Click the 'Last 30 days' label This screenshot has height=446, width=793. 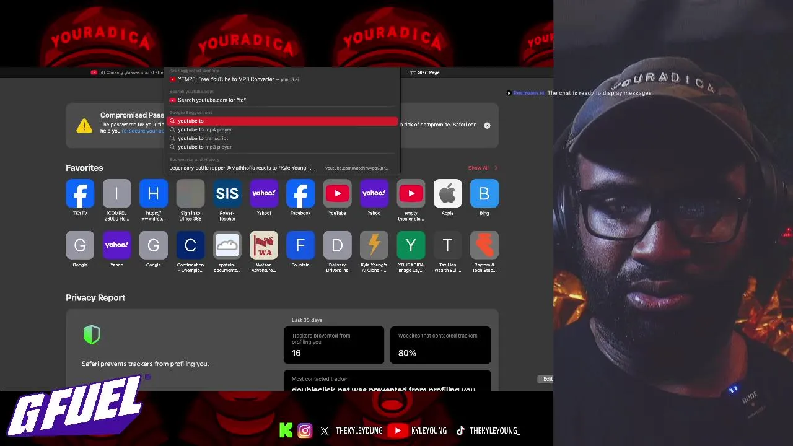[307, 320]
